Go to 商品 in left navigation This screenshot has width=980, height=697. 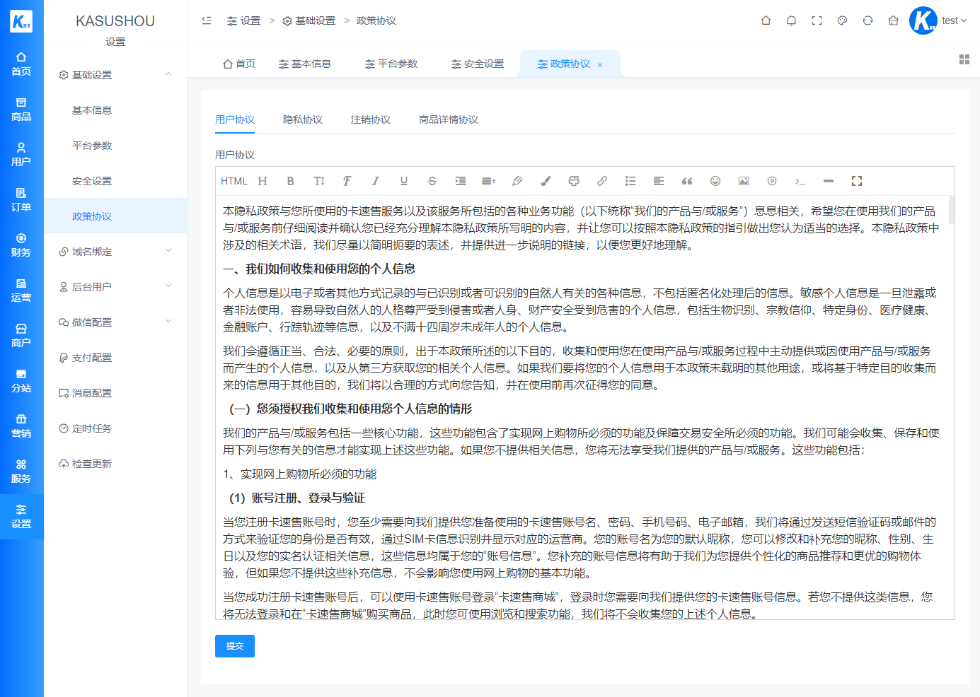[21, 110]
